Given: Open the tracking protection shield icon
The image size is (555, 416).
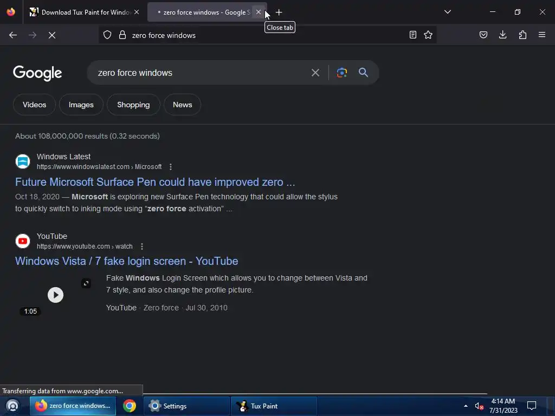Looking at the screenshot, I should [x=107, y=35].
